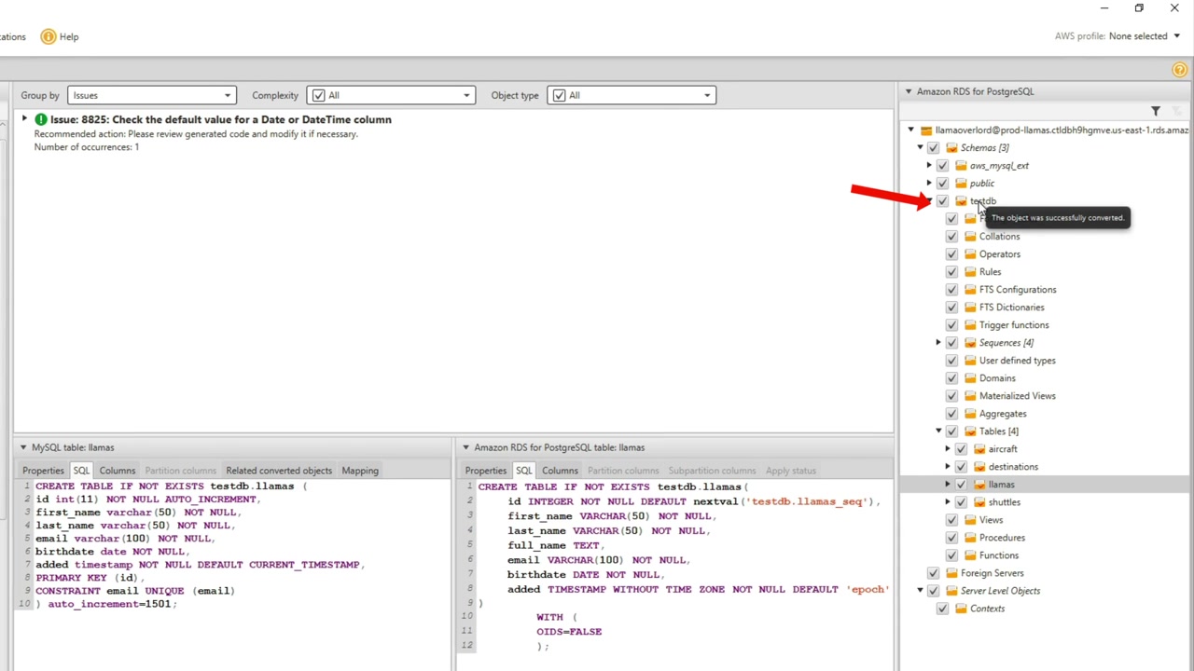Open the Group by Issues dropdown
Viewport: 1194px width, 671px height.
[151, 95]
